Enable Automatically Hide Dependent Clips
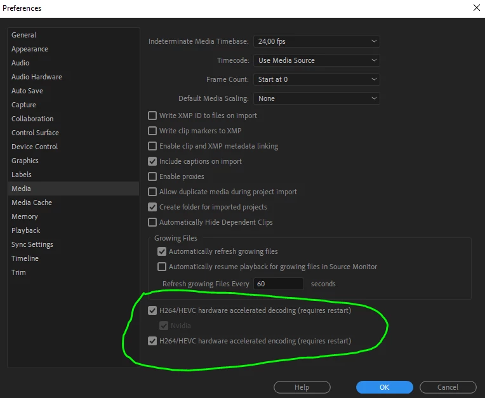The image size is (485, 398). coord(152,222)
